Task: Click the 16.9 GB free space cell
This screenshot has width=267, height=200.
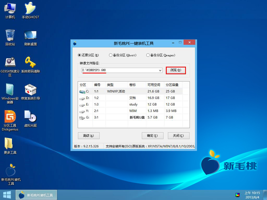Action: click(153, 98)
